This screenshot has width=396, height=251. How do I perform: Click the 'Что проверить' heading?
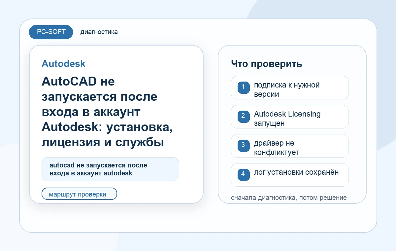[x=266, y=64]
